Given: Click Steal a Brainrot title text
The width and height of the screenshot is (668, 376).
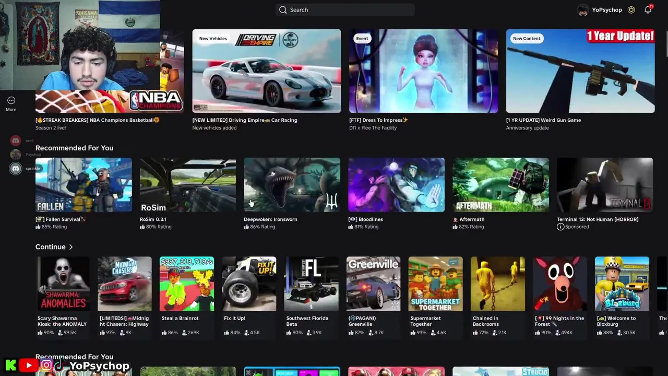Looking at the screenshot, I should pyautogui.click(x=180, y=318).
